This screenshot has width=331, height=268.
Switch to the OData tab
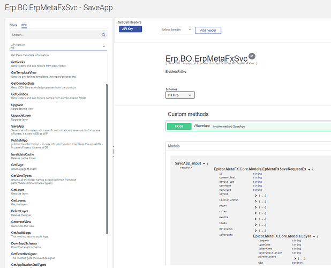tap(13, 25)
